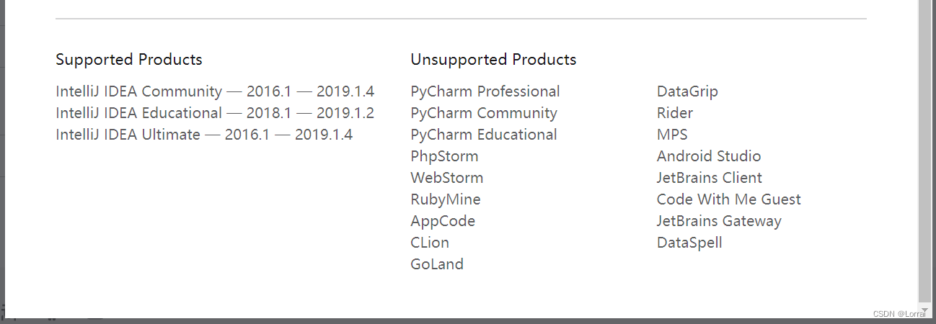Click the scrollbar down arrow

(x=925, y=310)
